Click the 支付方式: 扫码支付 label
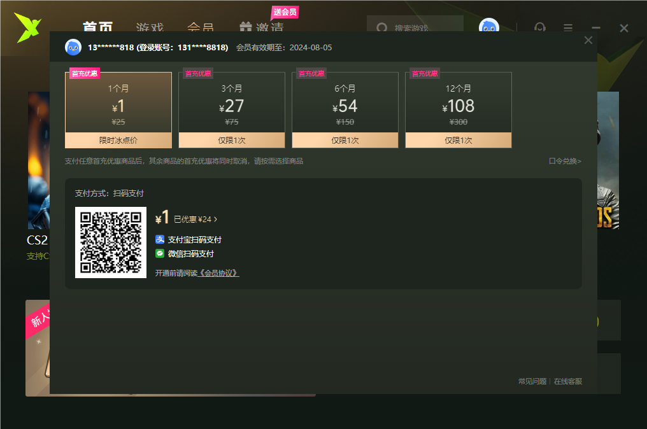 coord(110,193)
